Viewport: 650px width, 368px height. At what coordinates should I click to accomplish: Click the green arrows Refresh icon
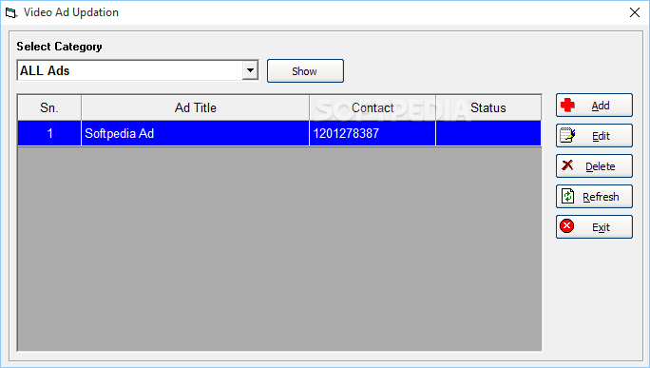567,196
